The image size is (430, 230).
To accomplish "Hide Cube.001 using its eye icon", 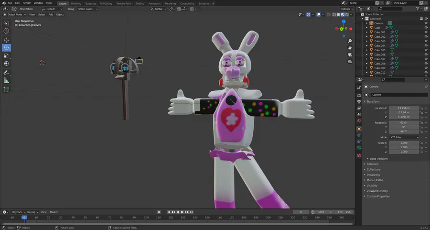I will (x=426, y=32).
